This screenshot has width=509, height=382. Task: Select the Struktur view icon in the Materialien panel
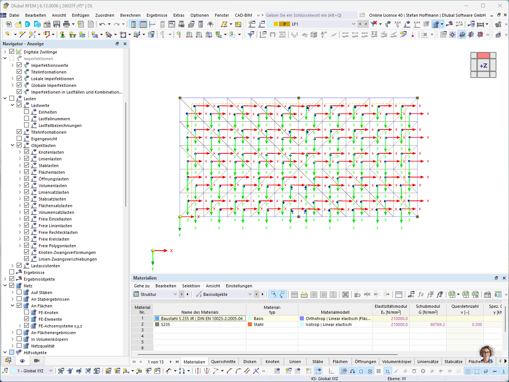(x=137, y=294)
